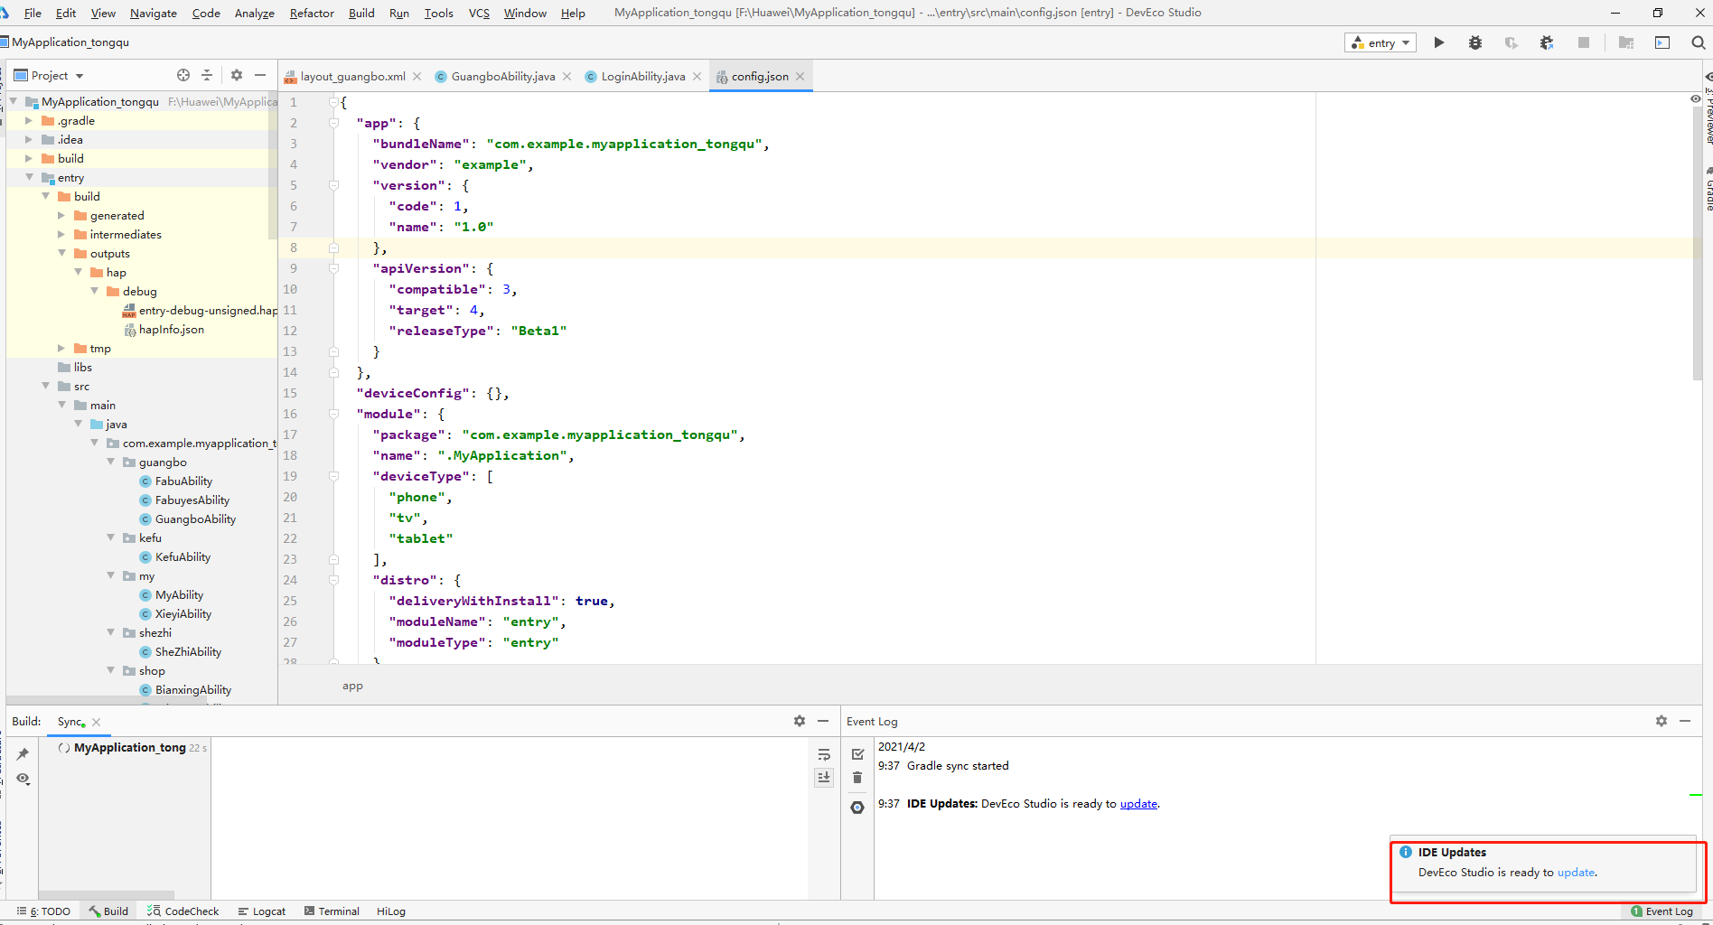1713x925 pixels.
Task: Close layout_guangbo.xml tab
Action: (x=417, y=77)
